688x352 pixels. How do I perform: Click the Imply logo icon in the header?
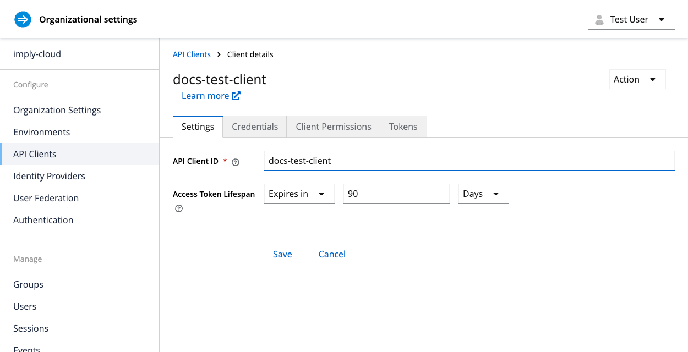pyautogui.click(x=22, y=19)
